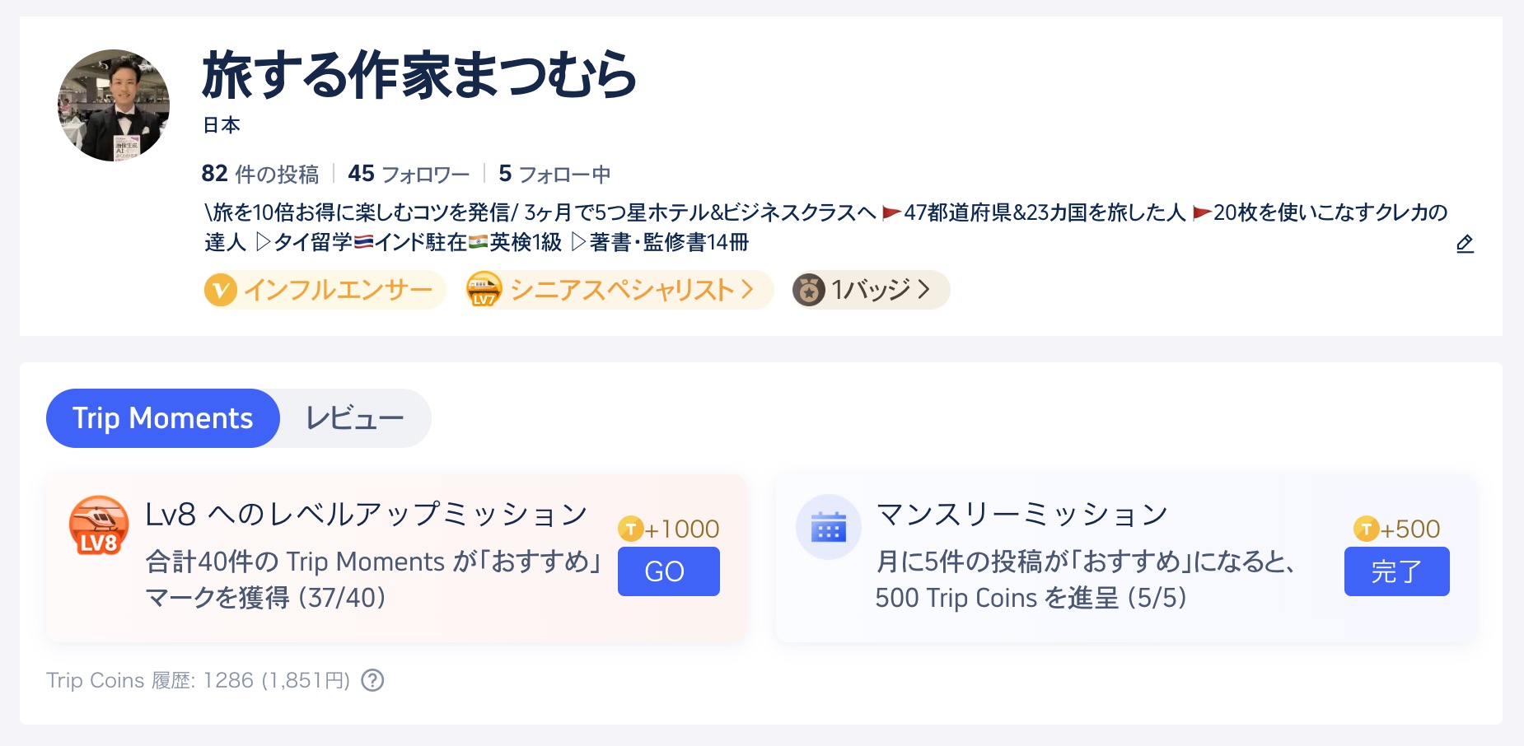Click the Trip Coins 履歴 history text

click(199, 680)
